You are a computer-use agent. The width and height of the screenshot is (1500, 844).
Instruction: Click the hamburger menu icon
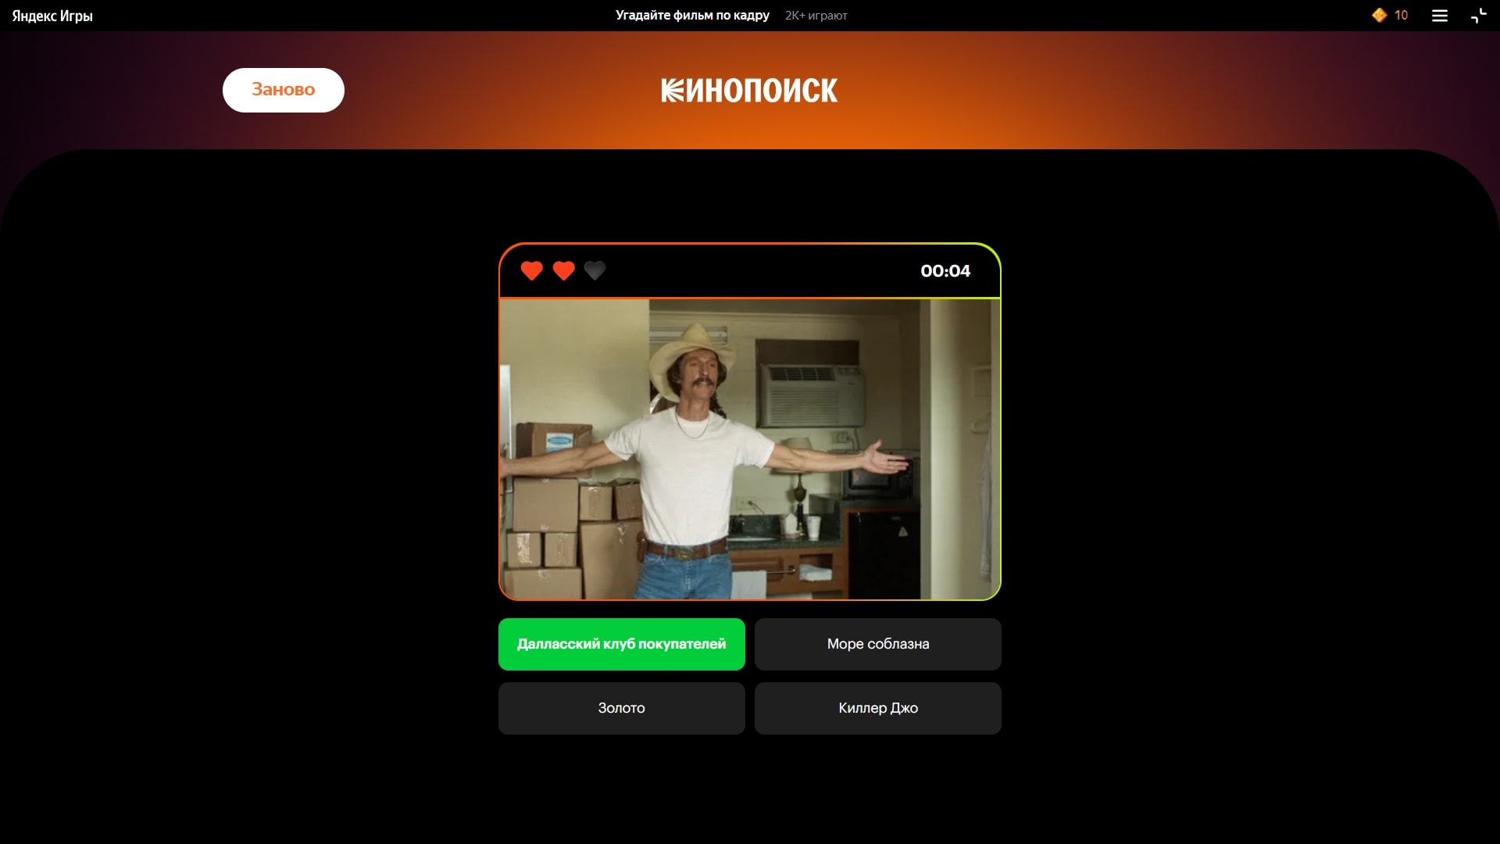point(1439,16)
